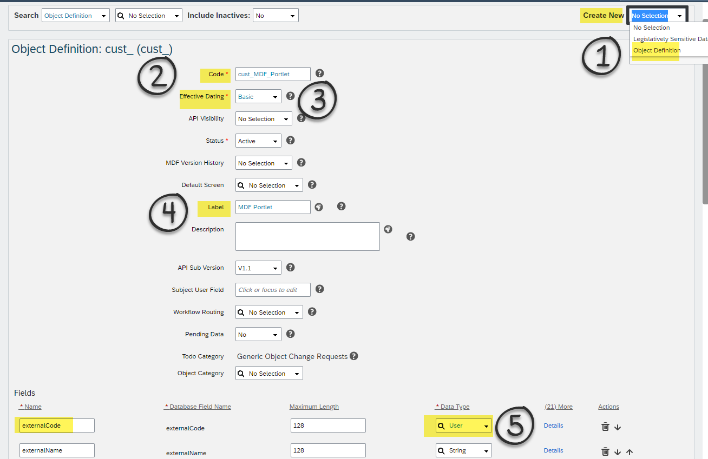Viewport: 708px width, 459px height.
Task: Open Data Type dropdown for externalName
Action: (x=464, y=450)
